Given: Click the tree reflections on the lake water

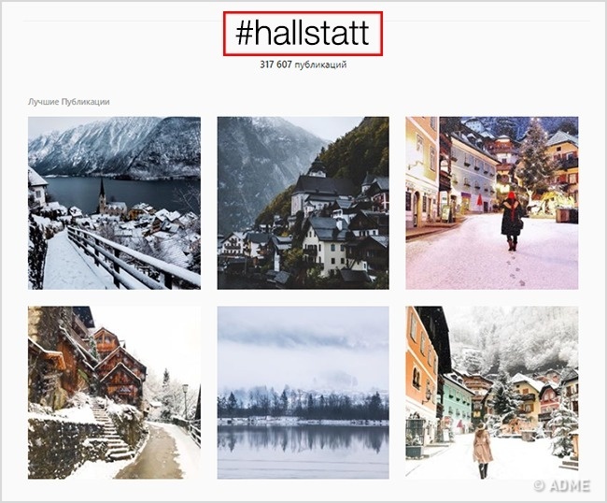Looking at the screenshot, I should click(x=303, y=439).
